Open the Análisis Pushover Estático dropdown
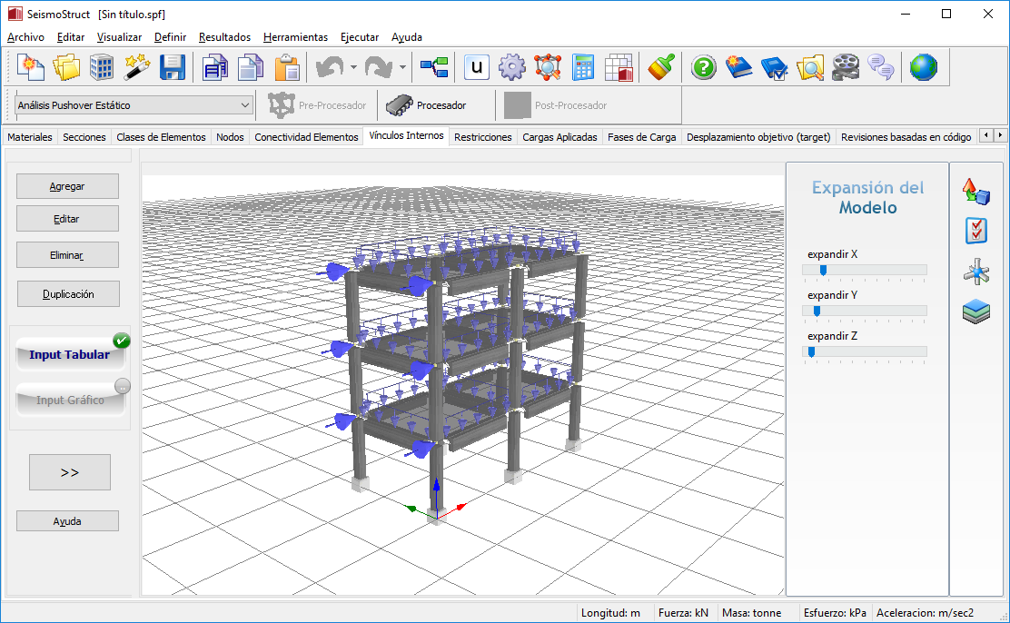1010x623 pixels. pos(134,105)
